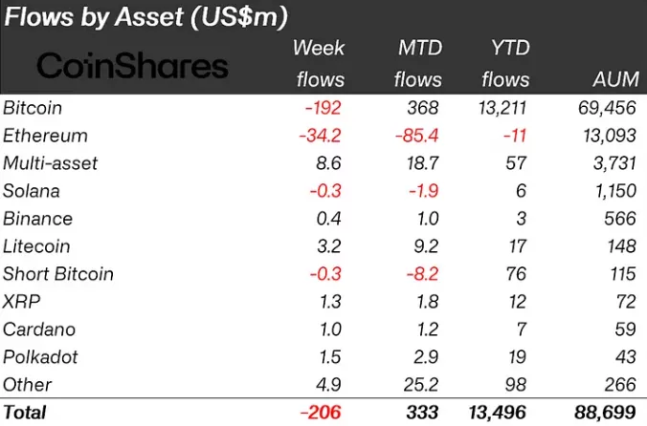
Task: Select the Week flows column header
Action: [x=318, y=63]
